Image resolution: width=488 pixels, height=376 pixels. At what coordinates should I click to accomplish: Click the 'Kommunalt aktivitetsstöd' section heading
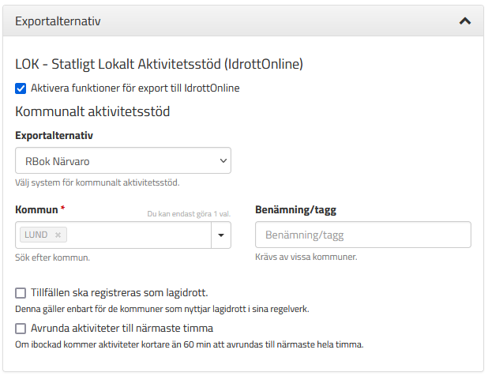pyautogui.click(x=92, y=111)
